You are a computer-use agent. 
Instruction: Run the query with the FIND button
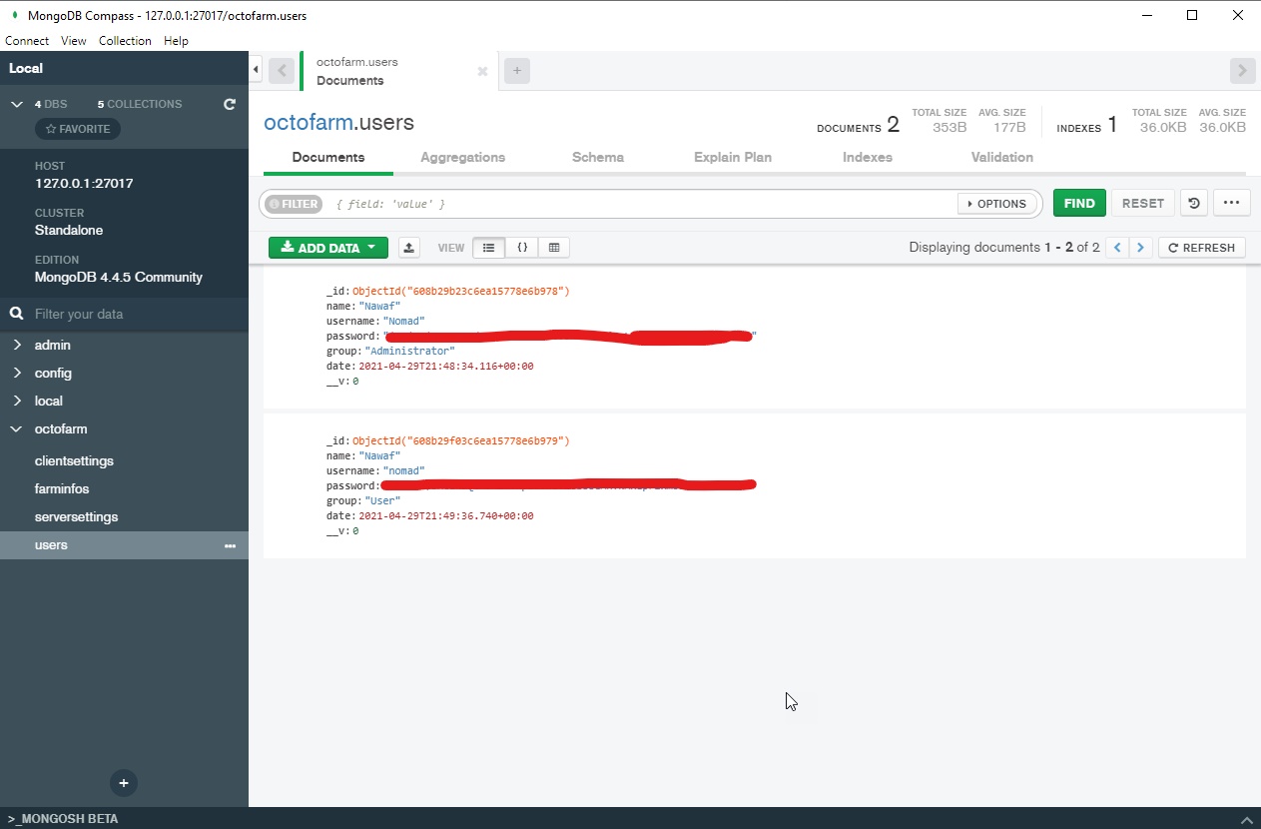[1078, 202]
